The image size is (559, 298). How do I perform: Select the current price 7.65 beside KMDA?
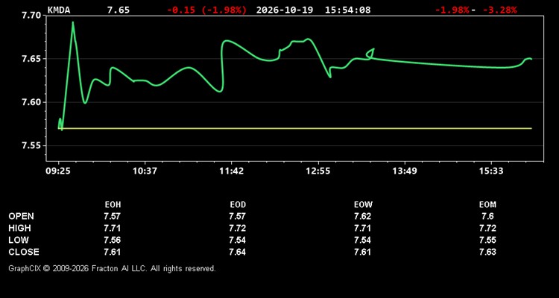pyautogui.click(x=119, y=10)
